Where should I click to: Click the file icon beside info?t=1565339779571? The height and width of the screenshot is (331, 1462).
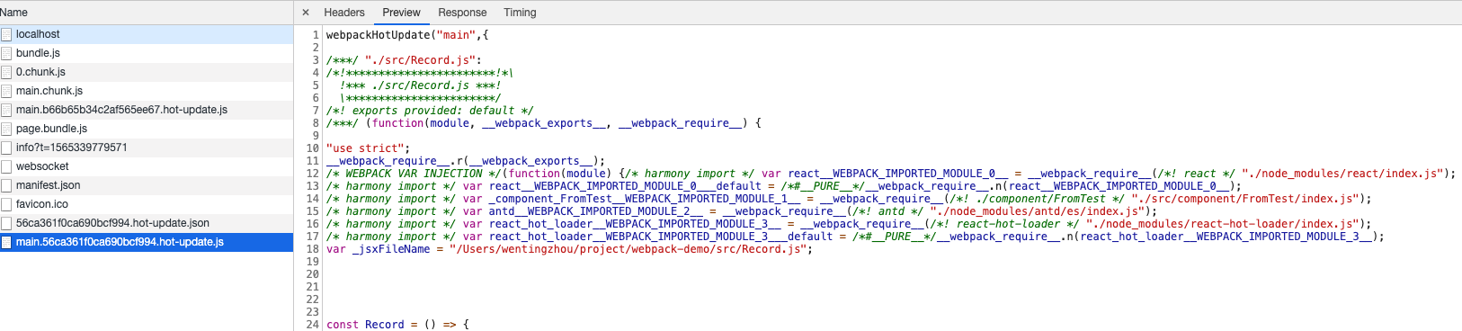6,148
